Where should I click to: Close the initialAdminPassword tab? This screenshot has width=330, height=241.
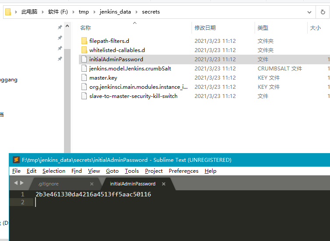click(163, 184)
